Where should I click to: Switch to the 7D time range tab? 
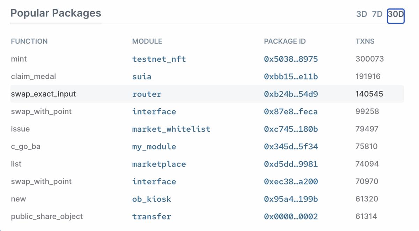point(377,14)
